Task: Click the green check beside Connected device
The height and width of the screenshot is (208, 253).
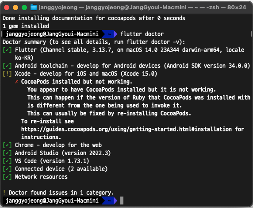Action: [x=7, y=169]
